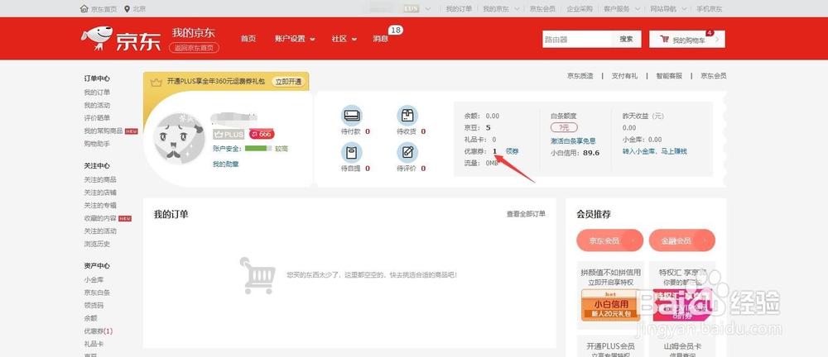828x357 pixels.
Task: Click 转入小金库,马上赚钱 link
Action: coord(655,151)
